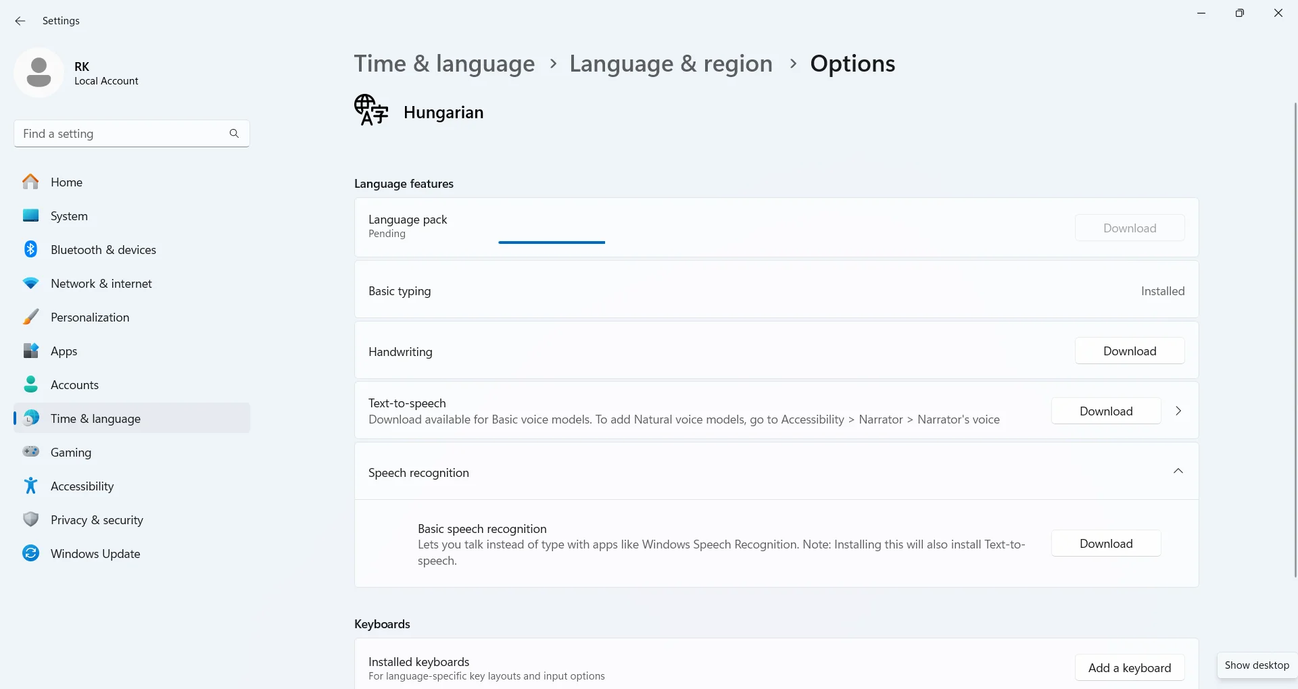Click the Gaming controller icon

30,452
